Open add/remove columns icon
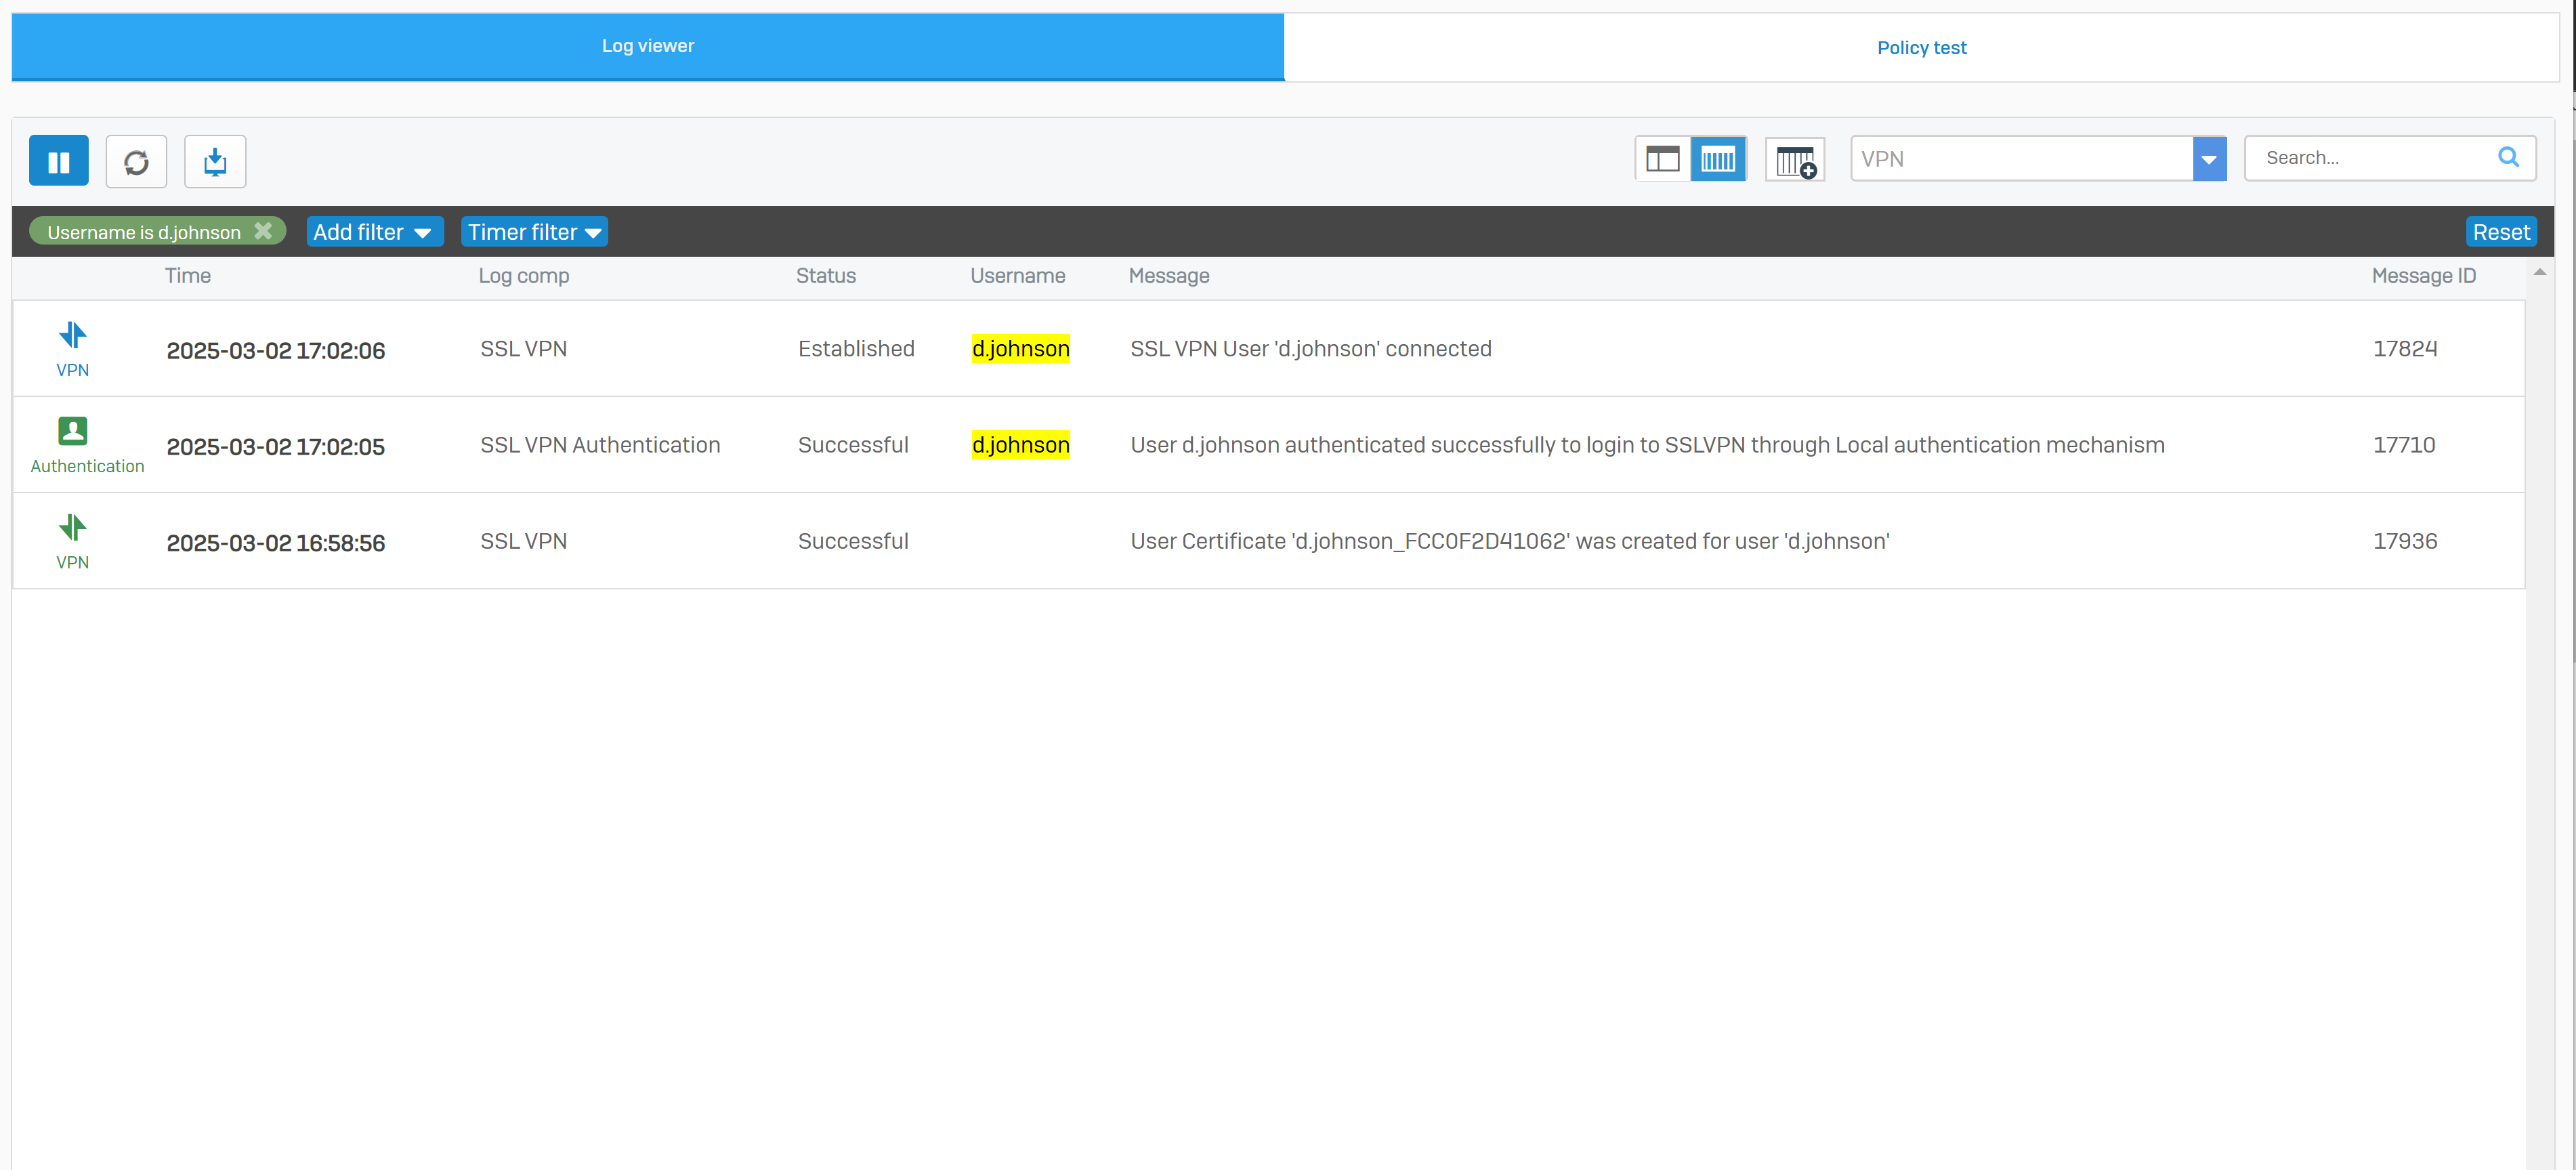The image size is (2576, 1170). 1795,159
